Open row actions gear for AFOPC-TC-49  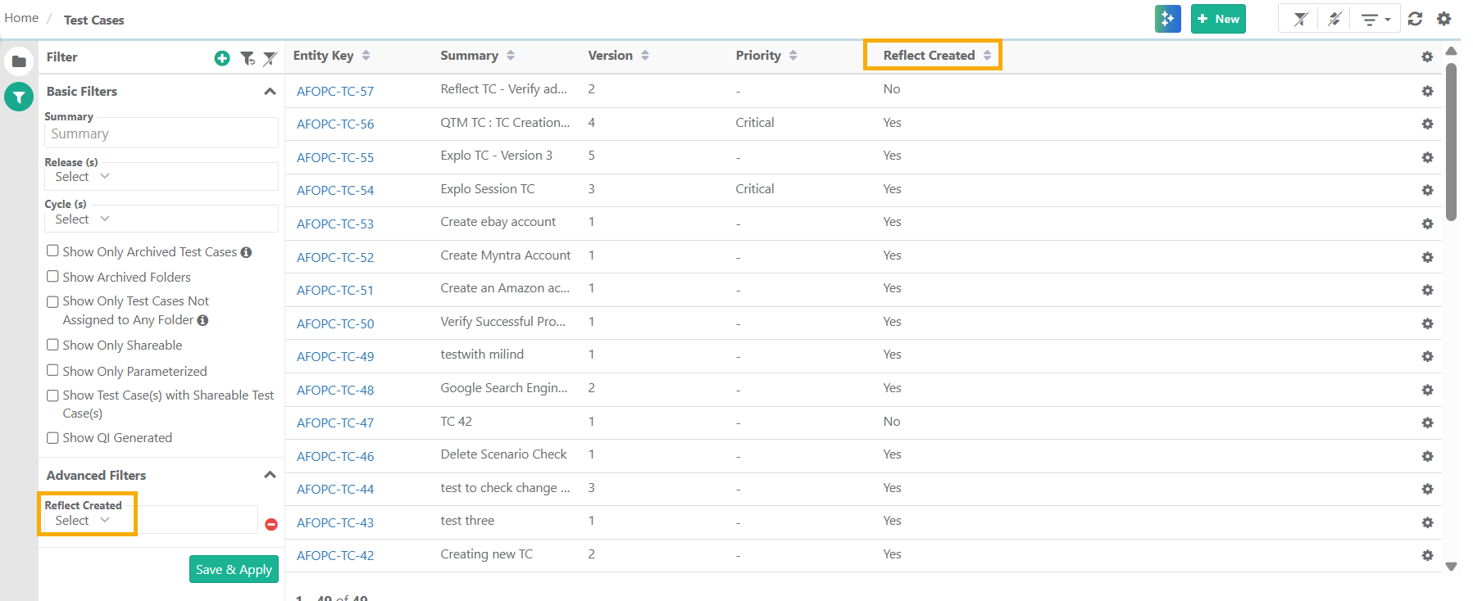click(1427, 356)
